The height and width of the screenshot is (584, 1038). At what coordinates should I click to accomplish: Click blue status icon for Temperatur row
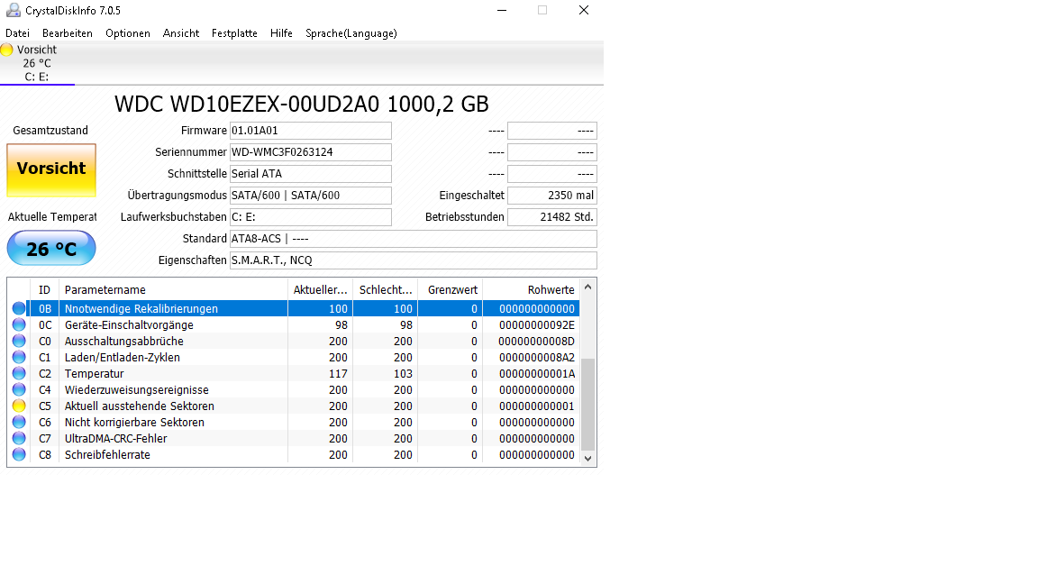coord(19,373)
